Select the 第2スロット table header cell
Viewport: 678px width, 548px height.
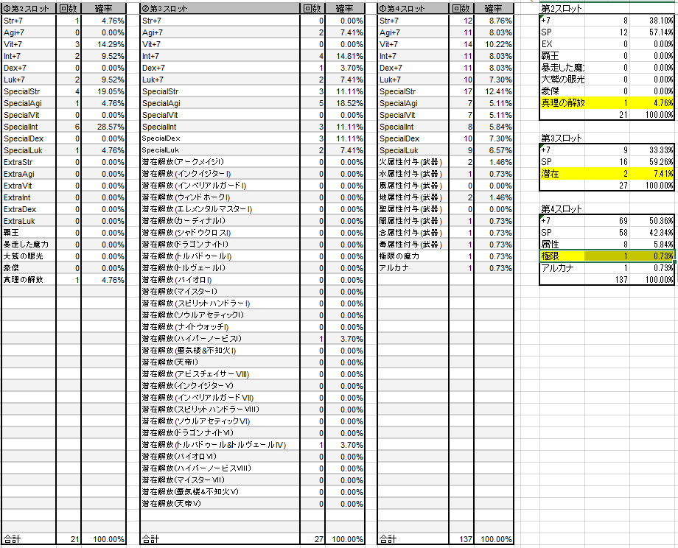pyautogui.click(x=31, y=8)
